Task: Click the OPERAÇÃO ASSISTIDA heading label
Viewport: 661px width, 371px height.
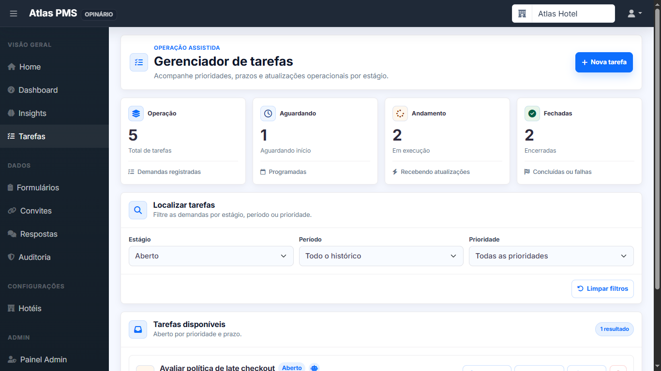Action: [x=187, y=48]
